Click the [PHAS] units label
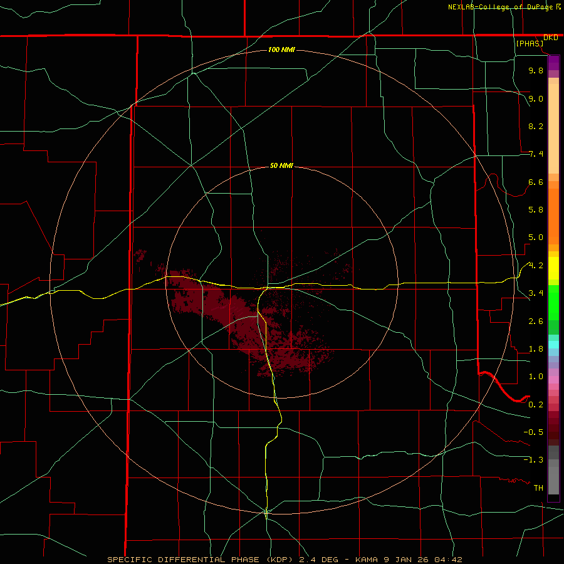The image size is (564, 564). coord(530,44)
